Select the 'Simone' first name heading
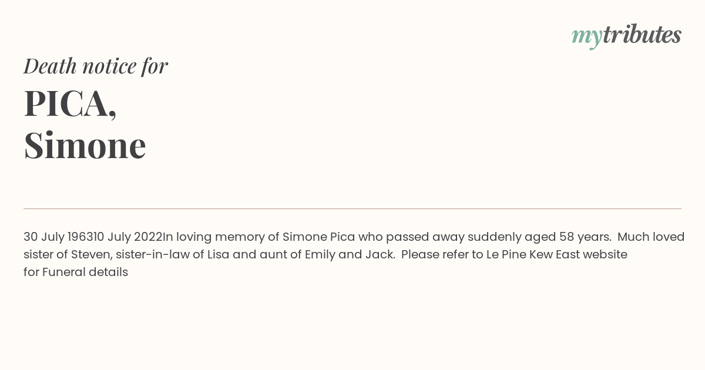This screenshot has height=370, width=705. tap(85, 145)
